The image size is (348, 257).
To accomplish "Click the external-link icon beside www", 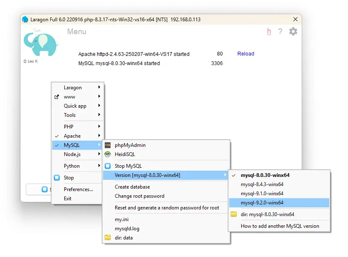I will coord(57,97).
